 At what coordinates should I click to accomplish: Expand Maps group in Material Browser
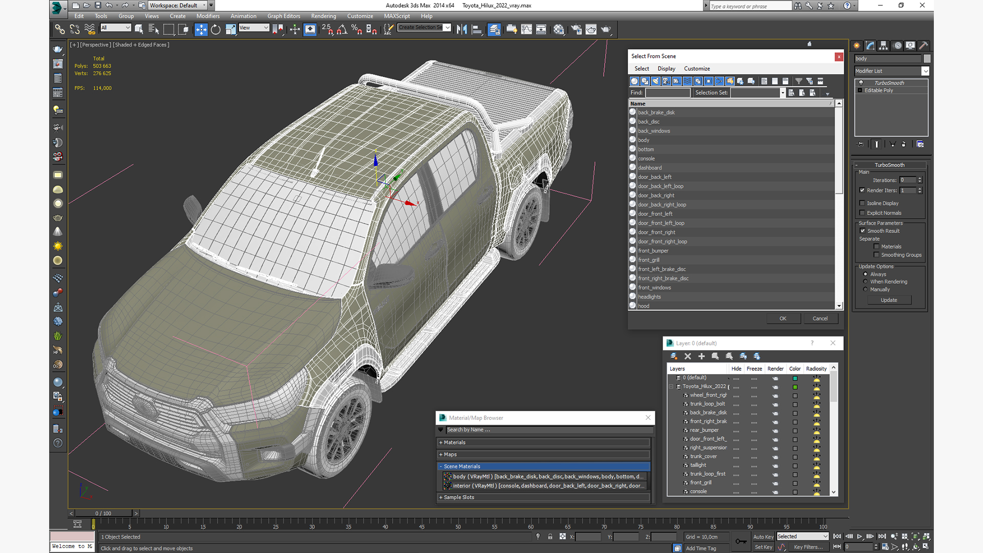point(441,455)
